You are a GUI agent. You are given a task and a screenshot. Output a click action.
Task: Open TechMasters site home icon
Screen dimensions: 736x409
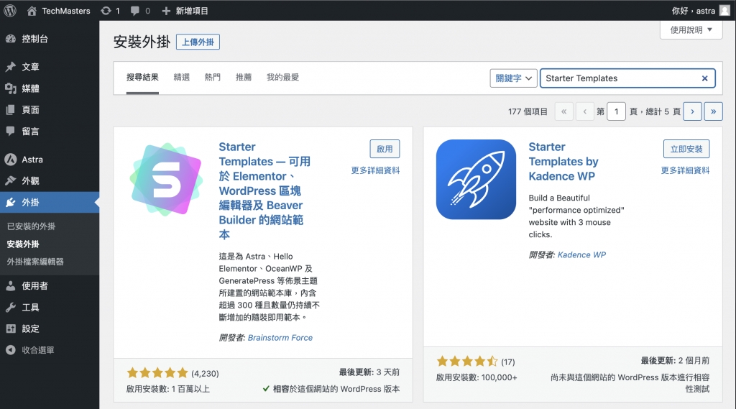click(32, 11)
